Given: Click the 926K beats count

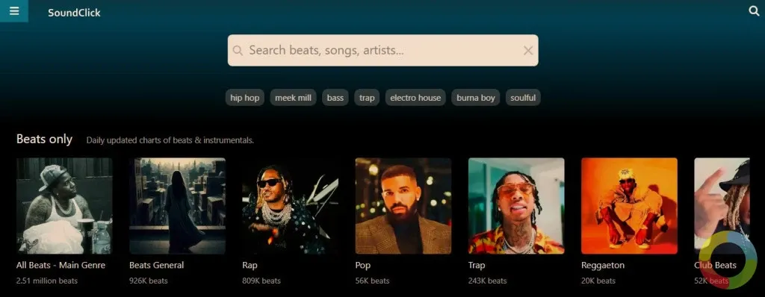Looking at the screenshot, I should click(x=149, y=281).
